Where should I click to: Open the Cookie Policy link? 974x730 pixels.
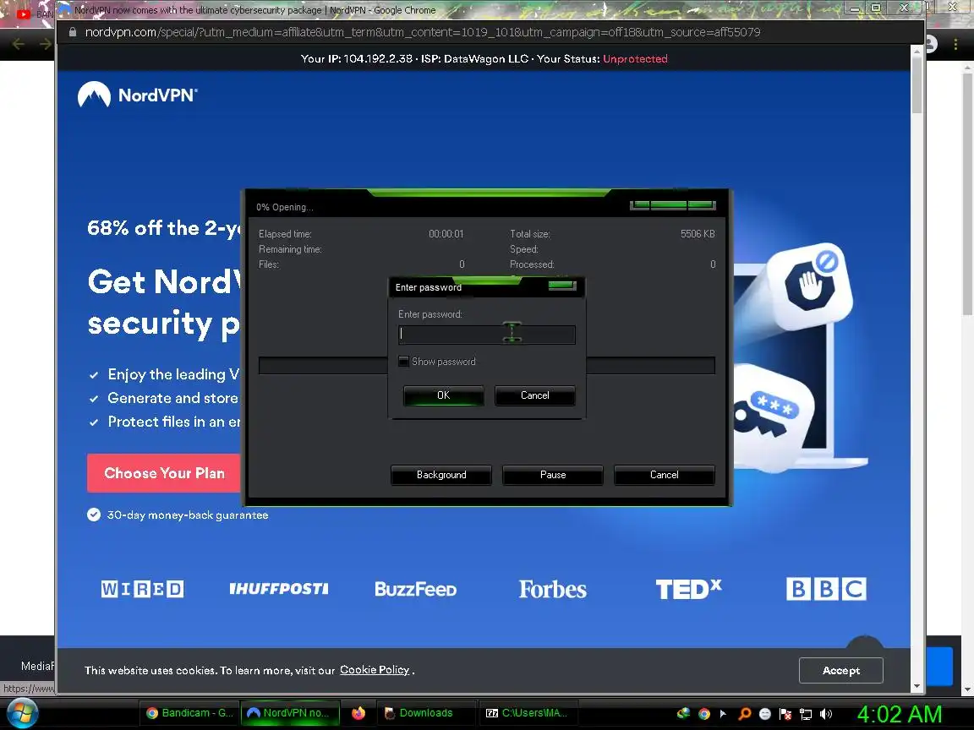(374, 670)
